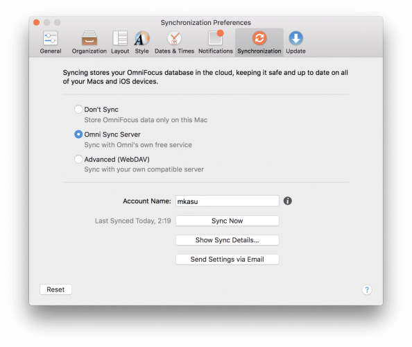Select the orange Synchronization icon
Image resolution: width=412 pixels, height=347 pixels.
pyautogui.click(x=259, y=38)
